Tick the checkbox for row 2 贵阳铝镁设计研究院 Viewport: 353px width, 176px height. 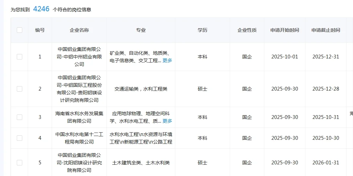(20, 89)
